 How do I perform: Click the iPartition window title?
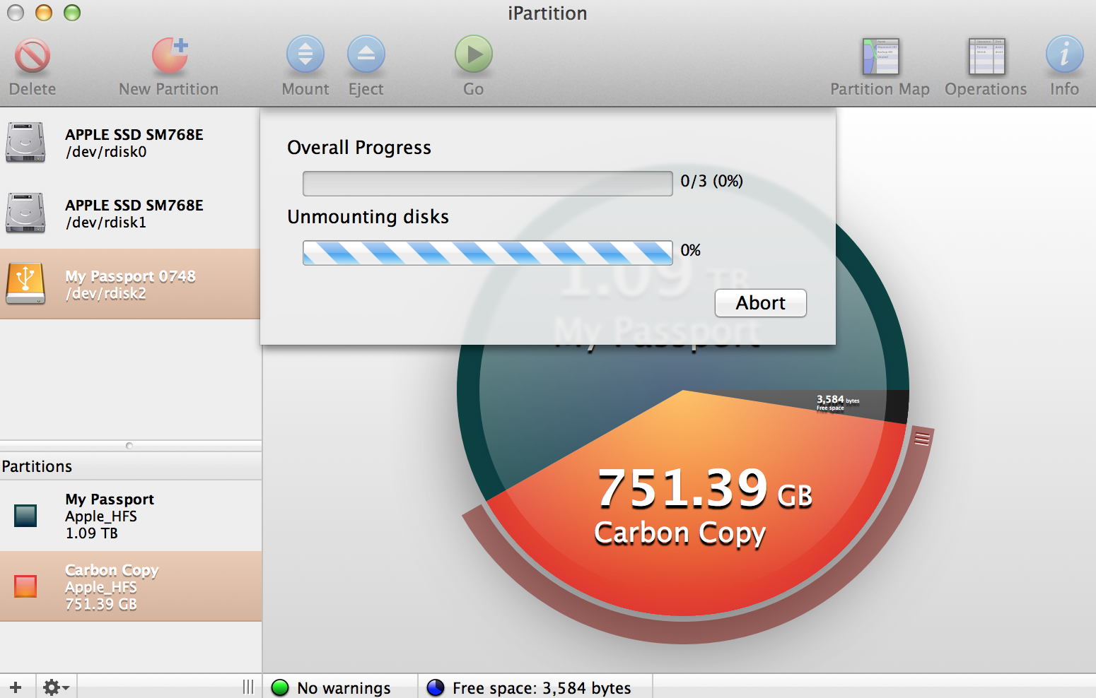pyautogui.click(x=547, y=13)
